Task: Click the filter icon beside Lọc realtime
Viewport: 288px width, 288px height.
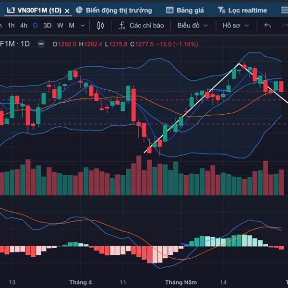Action: (x=221, y=10)
